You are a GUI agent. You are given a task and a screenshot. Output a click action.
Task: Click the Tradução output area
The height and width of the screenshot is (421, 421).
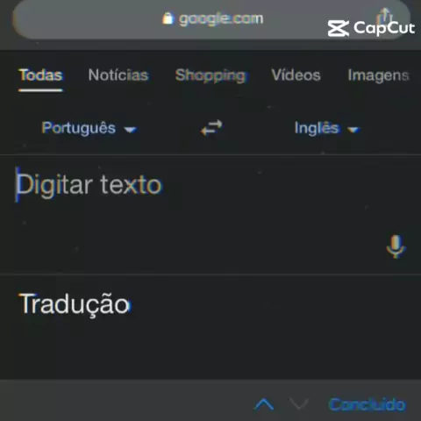(x=210, y=326)
